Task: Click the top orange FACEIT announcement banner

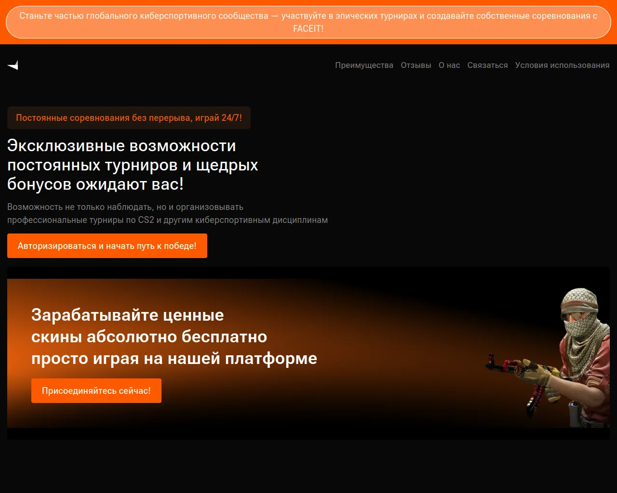Action: [x=308, y=22]
